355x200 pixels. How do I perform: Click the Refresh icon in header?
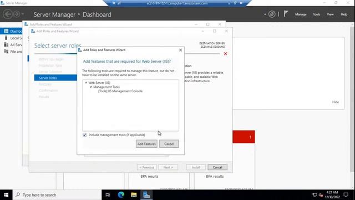(x=272, y=14)
